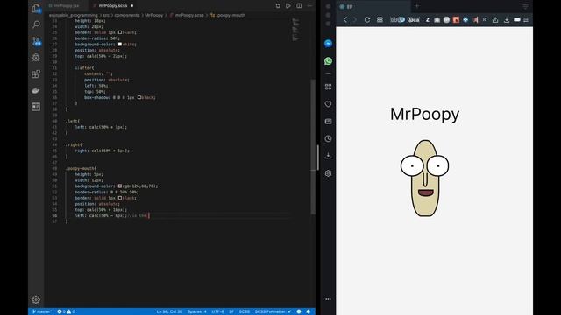Screen dimensions: 561x315
Task: Click the src breadcrumb segment
Action: (106, 16)
